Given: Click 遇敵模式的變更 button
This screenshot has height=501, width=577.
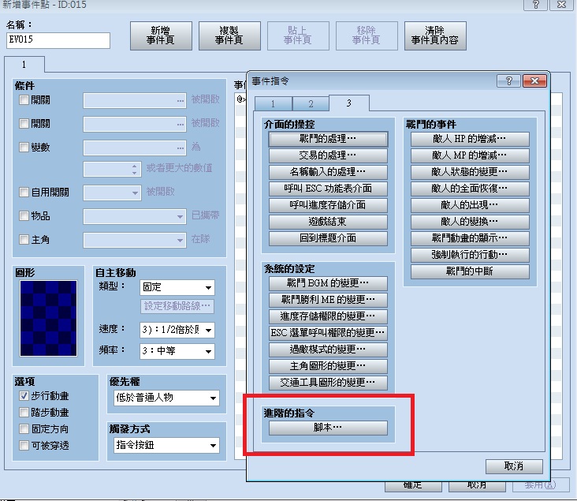Looking at the screenshot, I should click(x=328, y=350).
